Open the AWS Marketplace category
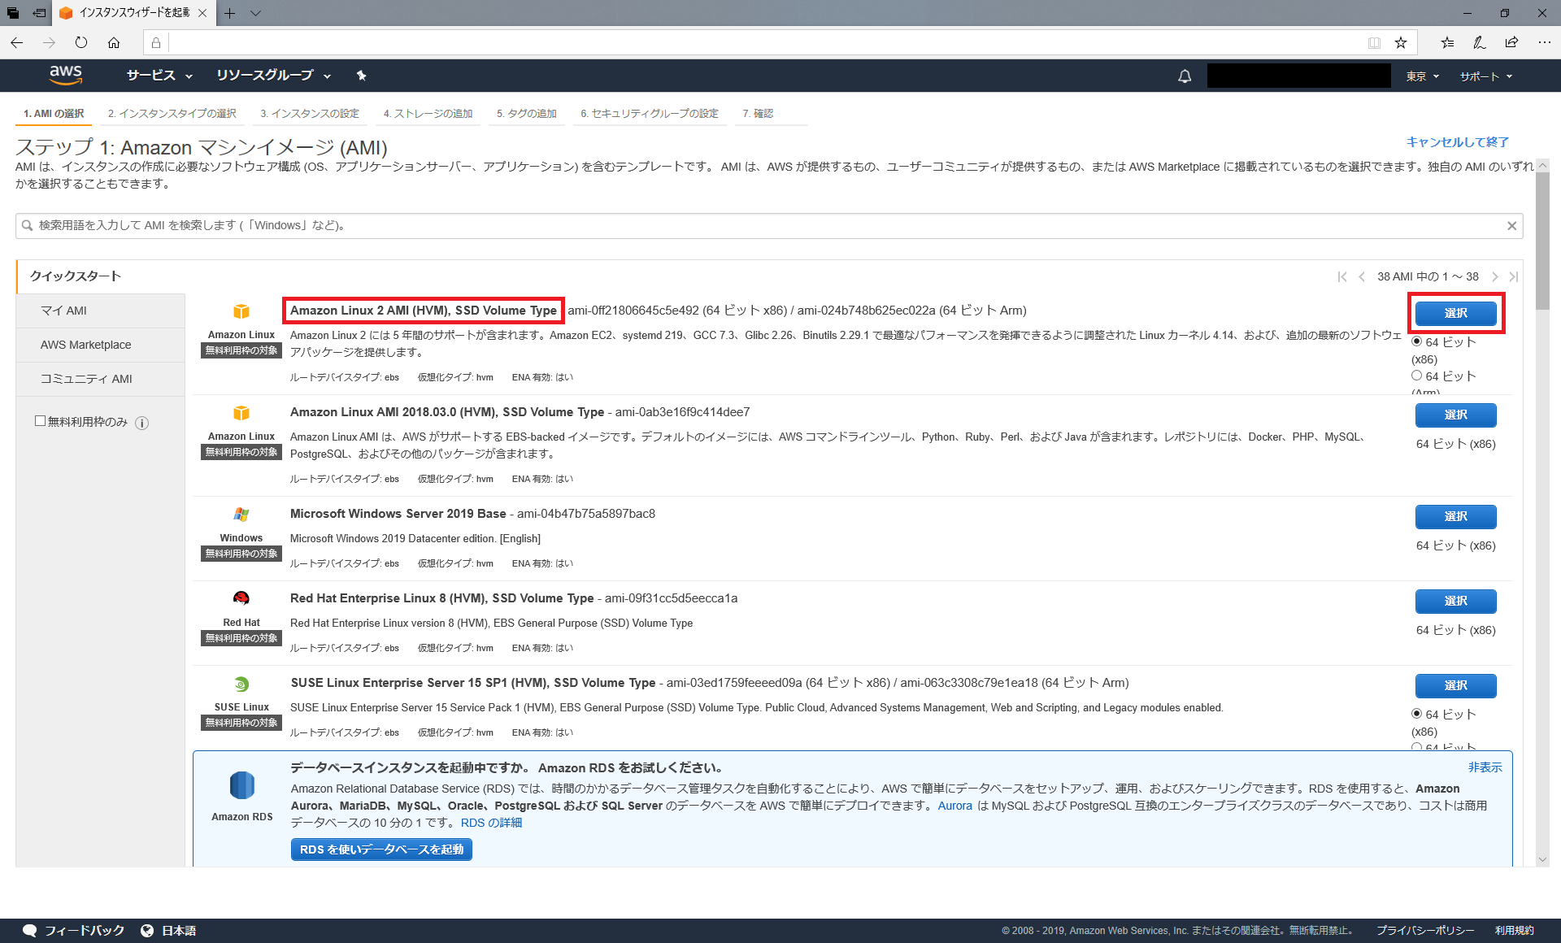The width and height of the screenshot is (1561, 943). pos(101,345)
